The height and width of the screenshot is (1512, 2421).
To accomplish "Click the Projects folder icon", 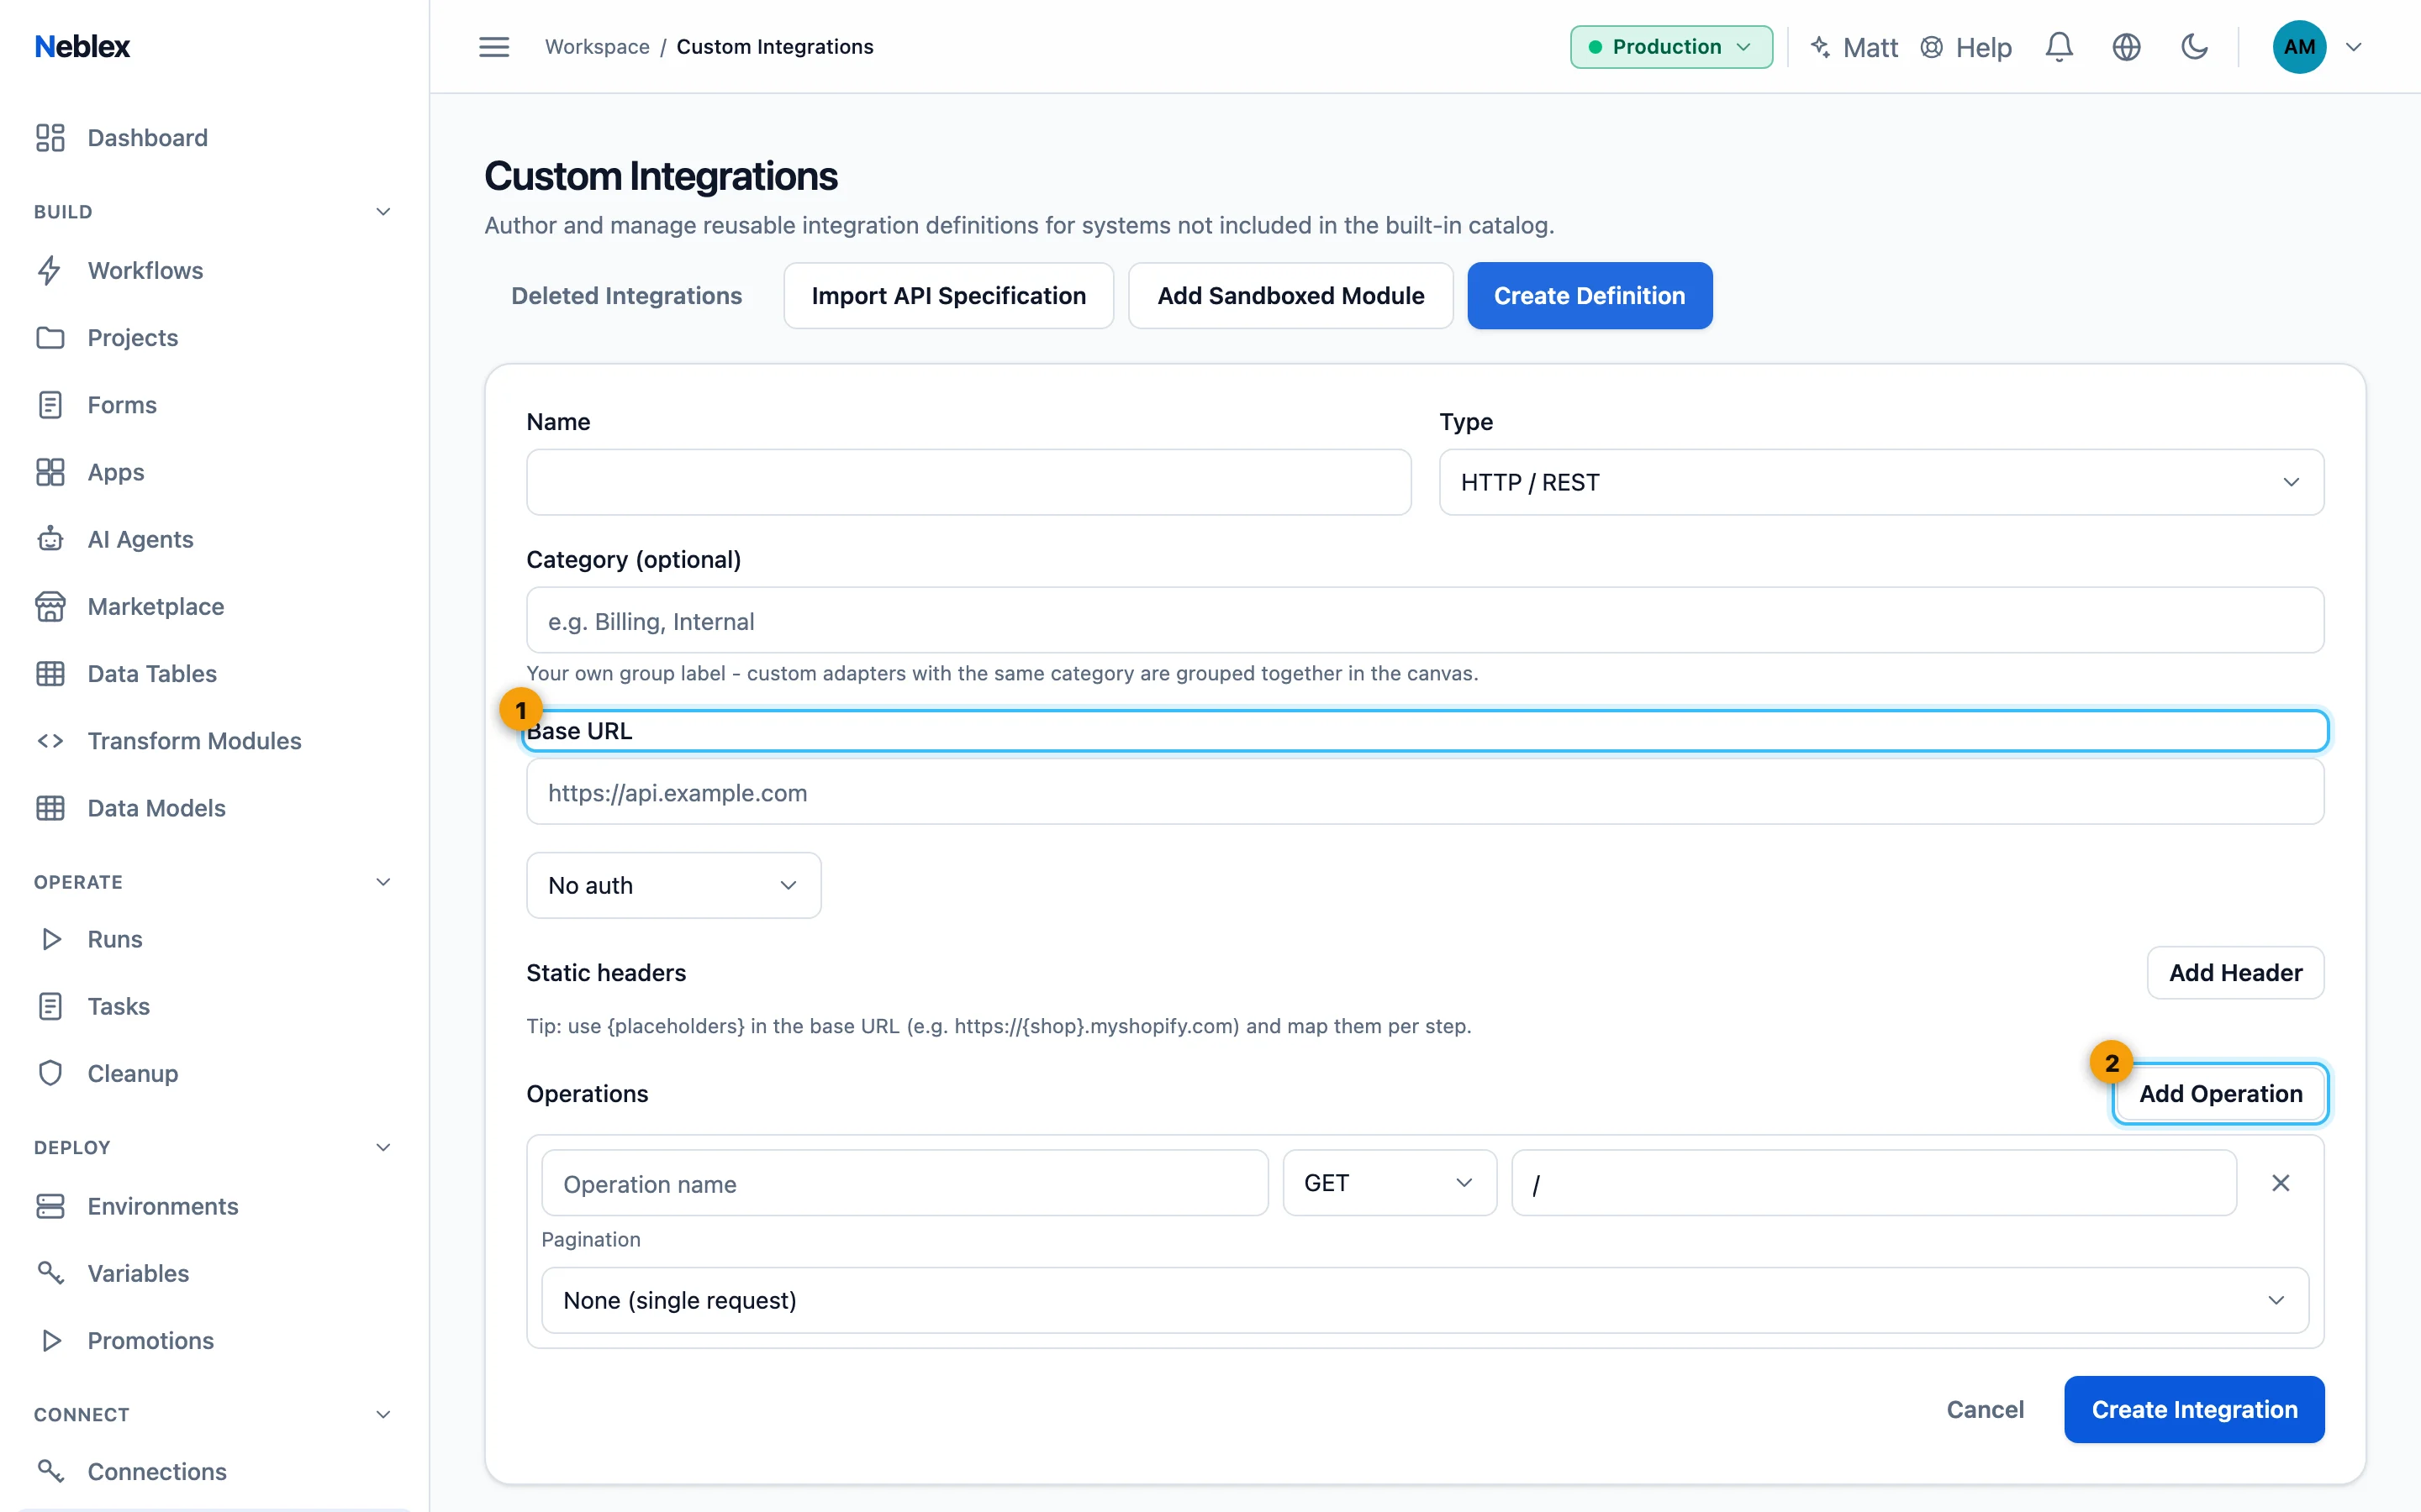I will [50, 338].
